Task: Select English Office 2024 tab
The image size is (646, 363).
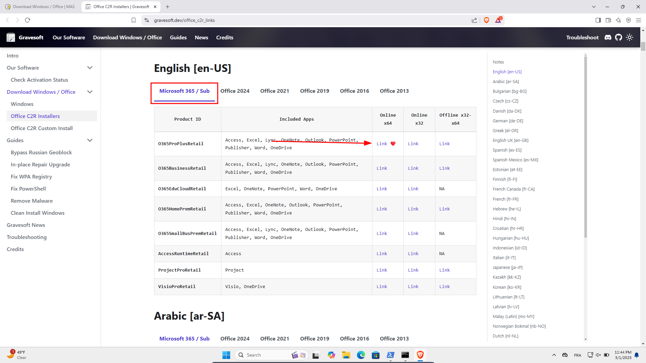Action: click(x=235, y=91)
